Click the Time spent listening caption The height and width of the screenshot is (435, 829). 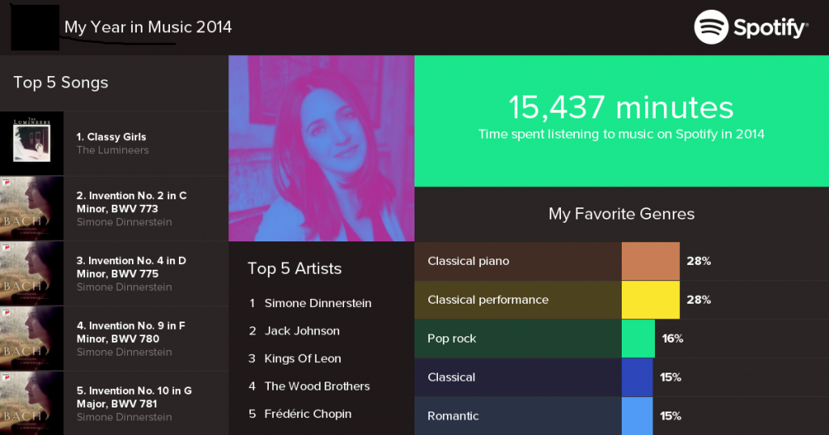pyautogui.click(x=621, y=134)
